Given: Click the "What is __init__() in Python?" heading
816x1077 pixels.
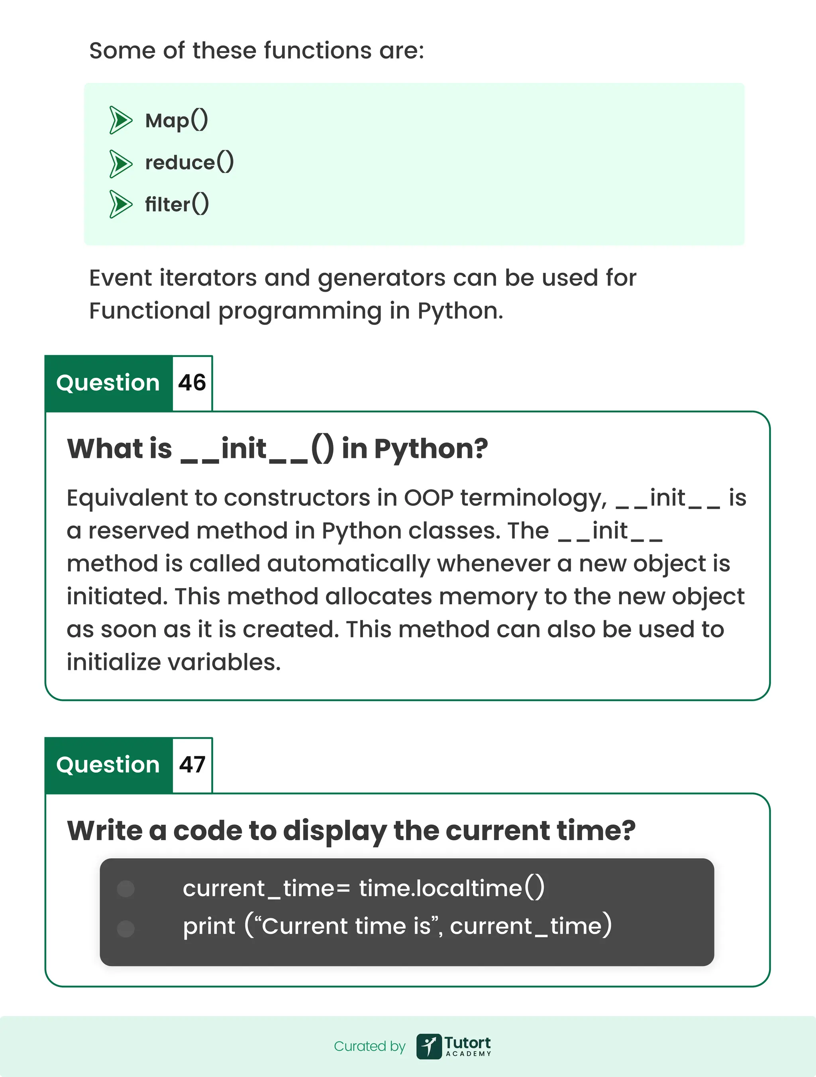Looking at the screenshot, I should pyautogui.click(x=277, y=448).
